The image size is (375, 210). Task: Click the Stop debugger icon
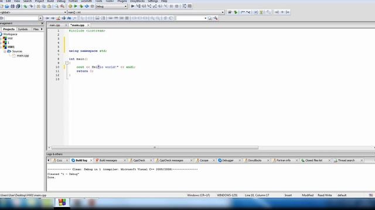pos(177,6)
